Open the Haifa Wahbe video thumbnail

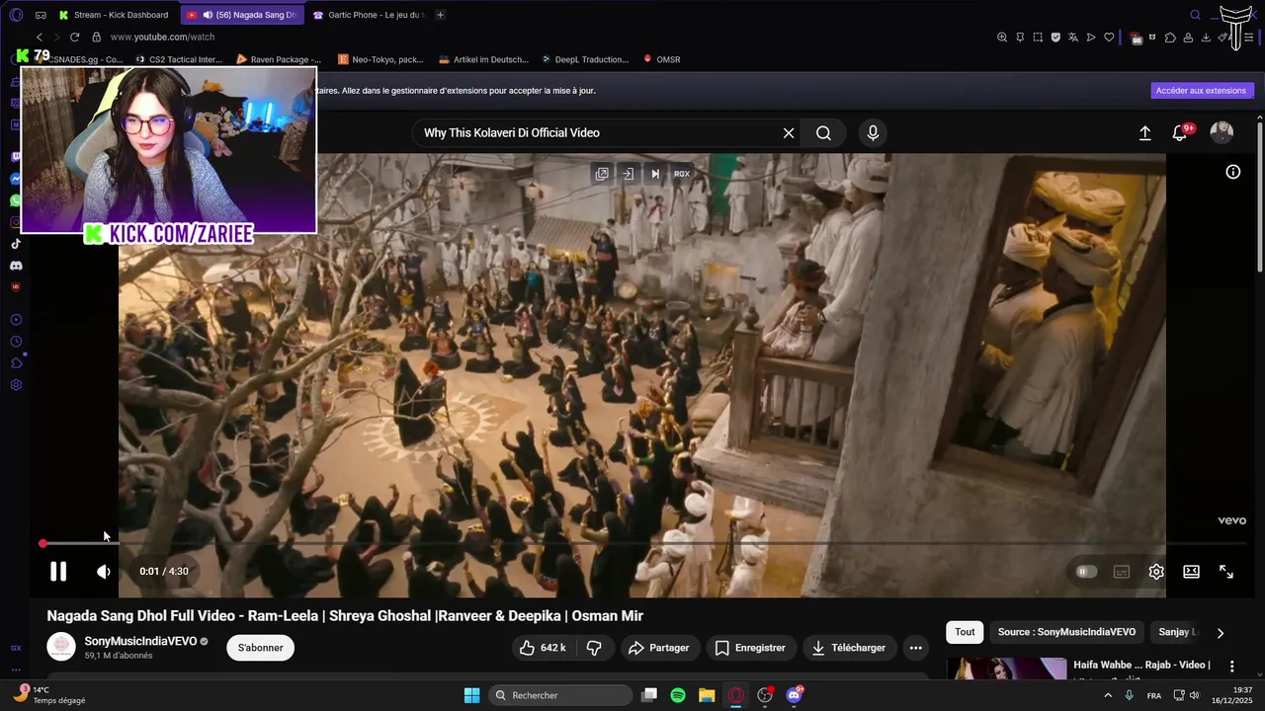point(1006,670)
